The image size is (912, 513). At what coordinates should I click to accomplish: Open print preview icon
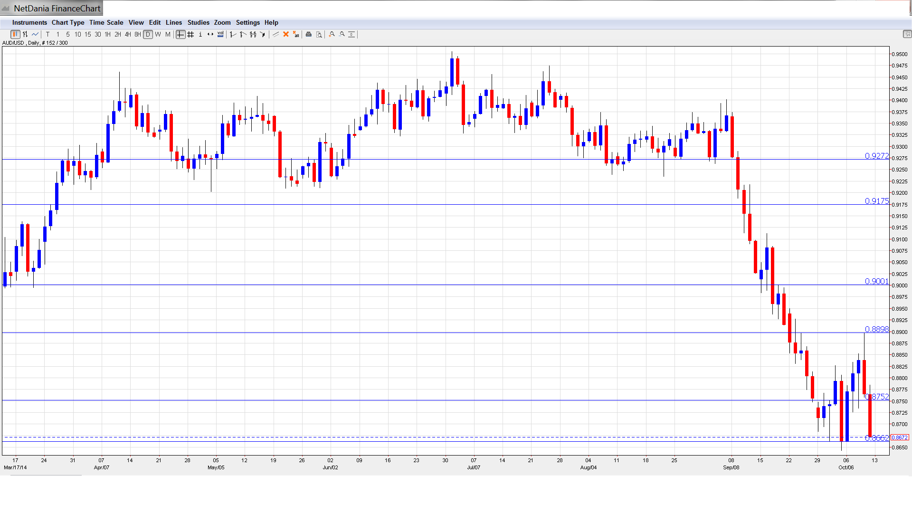tap(319, 34)
